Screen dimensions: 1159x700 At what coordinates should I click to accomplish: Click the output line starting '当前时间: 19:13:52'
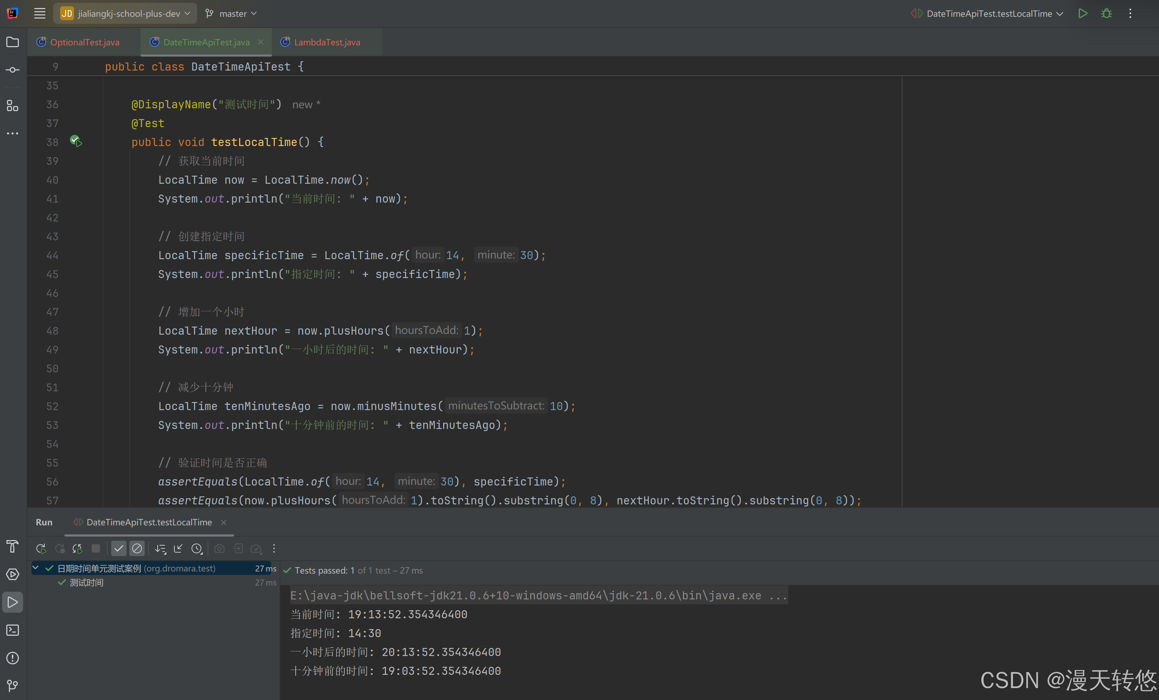(379, 614)
